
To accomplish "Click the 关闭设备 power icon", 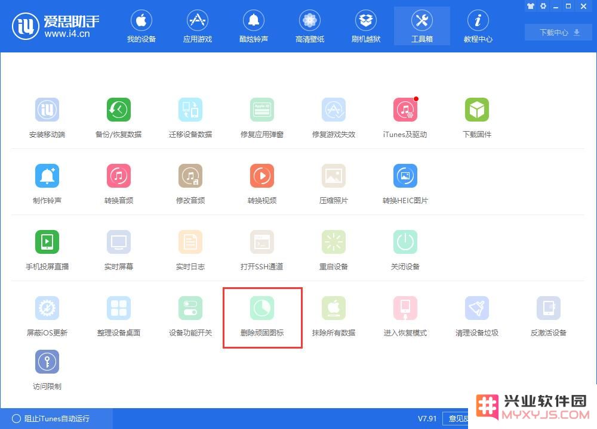I will (x=405, y=242).
